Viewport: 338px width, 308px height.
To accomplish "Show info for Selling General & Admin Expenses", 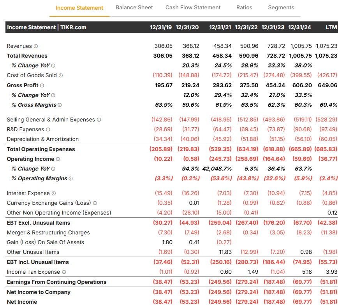I will click(99, 120).
